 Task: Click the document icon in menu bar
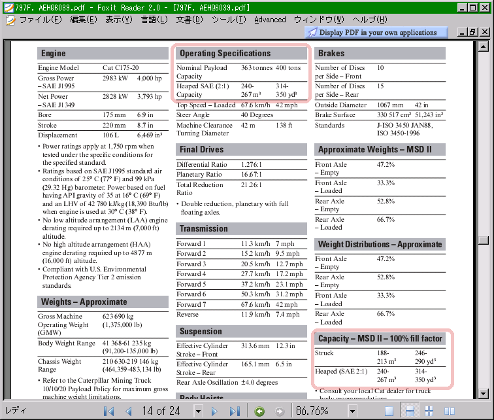coord(10,20)
